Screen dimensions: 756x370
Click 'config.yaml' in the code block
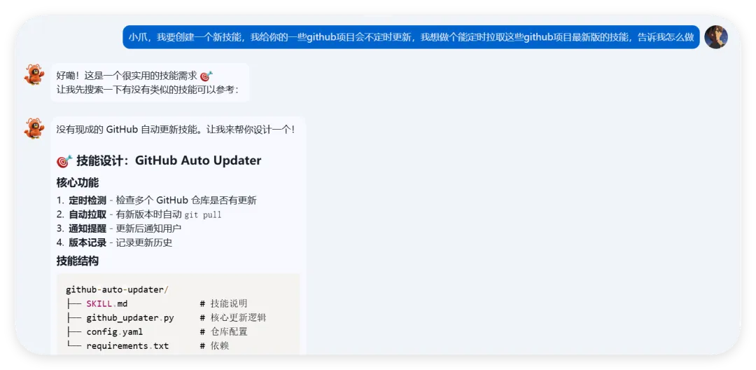[x=115, y=332]
